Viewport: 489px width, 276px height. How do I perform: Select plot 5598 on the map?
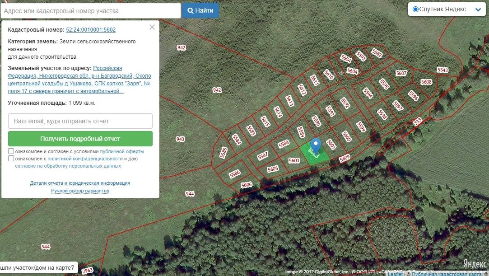[x=382, y=114]
